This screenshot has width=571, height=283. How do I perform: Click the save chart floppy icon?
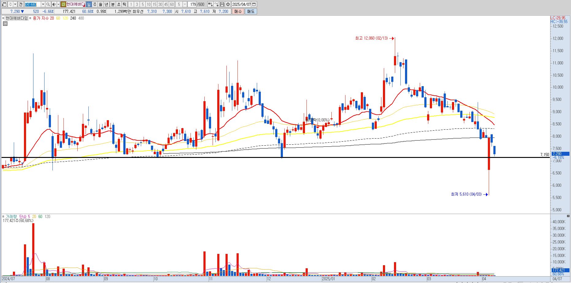pos(222,4)
